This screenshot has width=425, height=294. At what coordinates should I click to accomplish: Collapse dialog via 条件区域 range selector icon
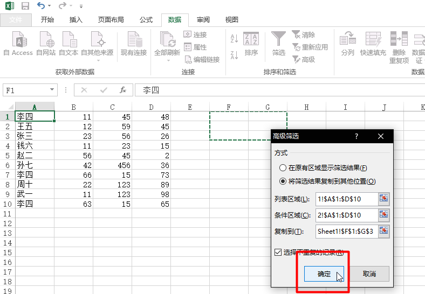pyautogui.click(x=384, y=215)
